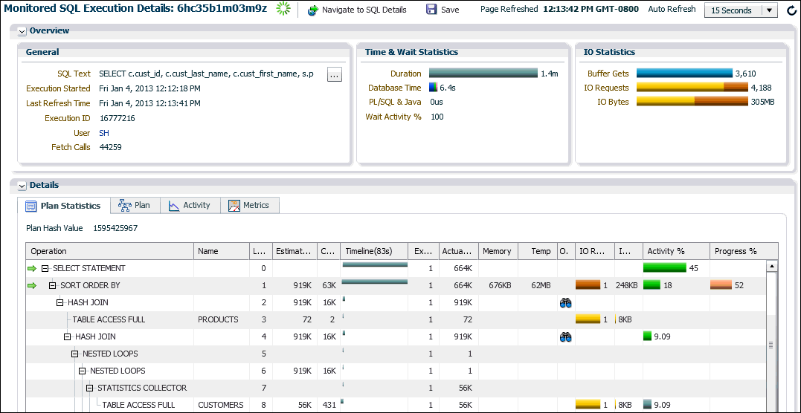
Task: Click the ellipsis button to show full SQL text
Action: tap(335, 74)
